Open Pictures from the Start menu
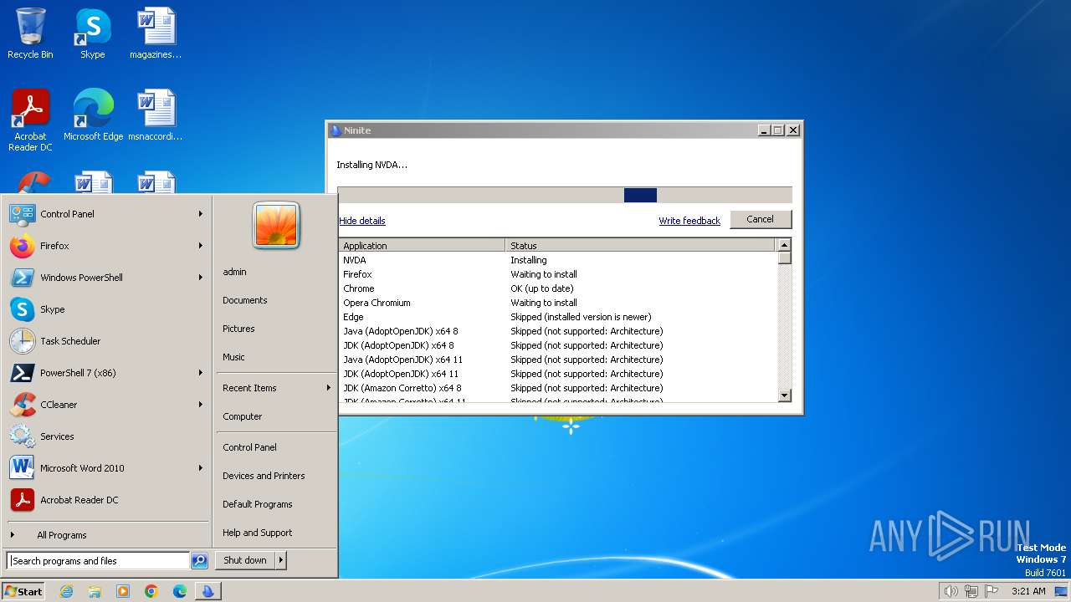This screenshot has height=602, width=1071. [x=238, y=329]
